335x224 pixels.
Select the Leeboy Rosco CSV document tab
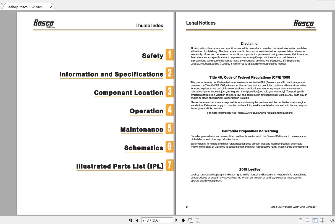coord(27,7)
